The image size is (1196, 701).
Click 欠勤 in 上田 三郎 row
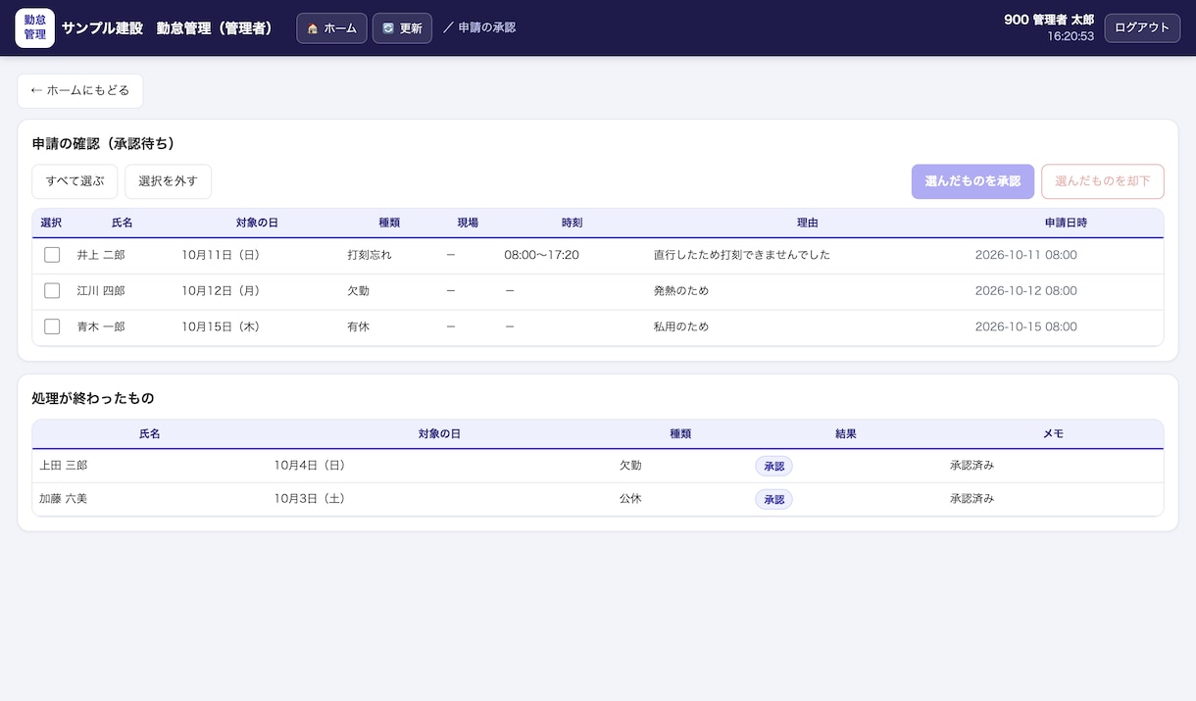630,466
